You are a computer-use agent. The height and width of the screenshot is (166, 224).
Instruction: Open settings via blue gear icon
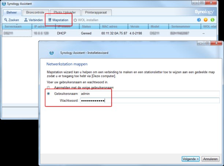coord(199,20)
